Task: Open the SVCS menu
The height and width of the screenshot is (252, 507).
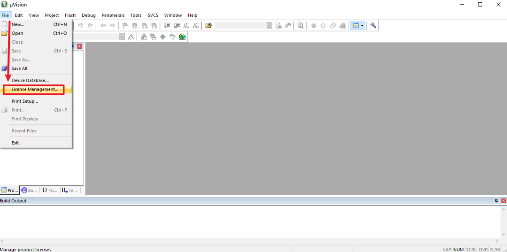Action: pyautogui.click(x=153, y=15)
